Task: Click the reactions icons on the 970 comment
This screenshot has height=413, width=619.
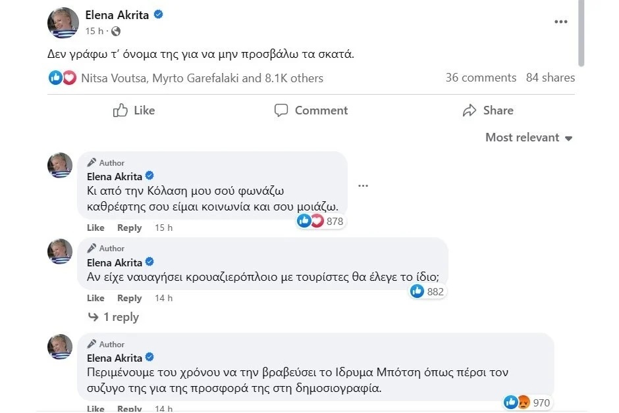Action: (518, 402)
